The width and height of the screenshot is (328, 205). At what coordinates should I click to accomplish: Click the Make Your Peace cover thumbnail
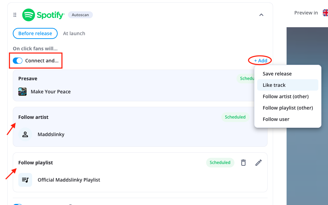pyautogui.click(x=22, y=92)
